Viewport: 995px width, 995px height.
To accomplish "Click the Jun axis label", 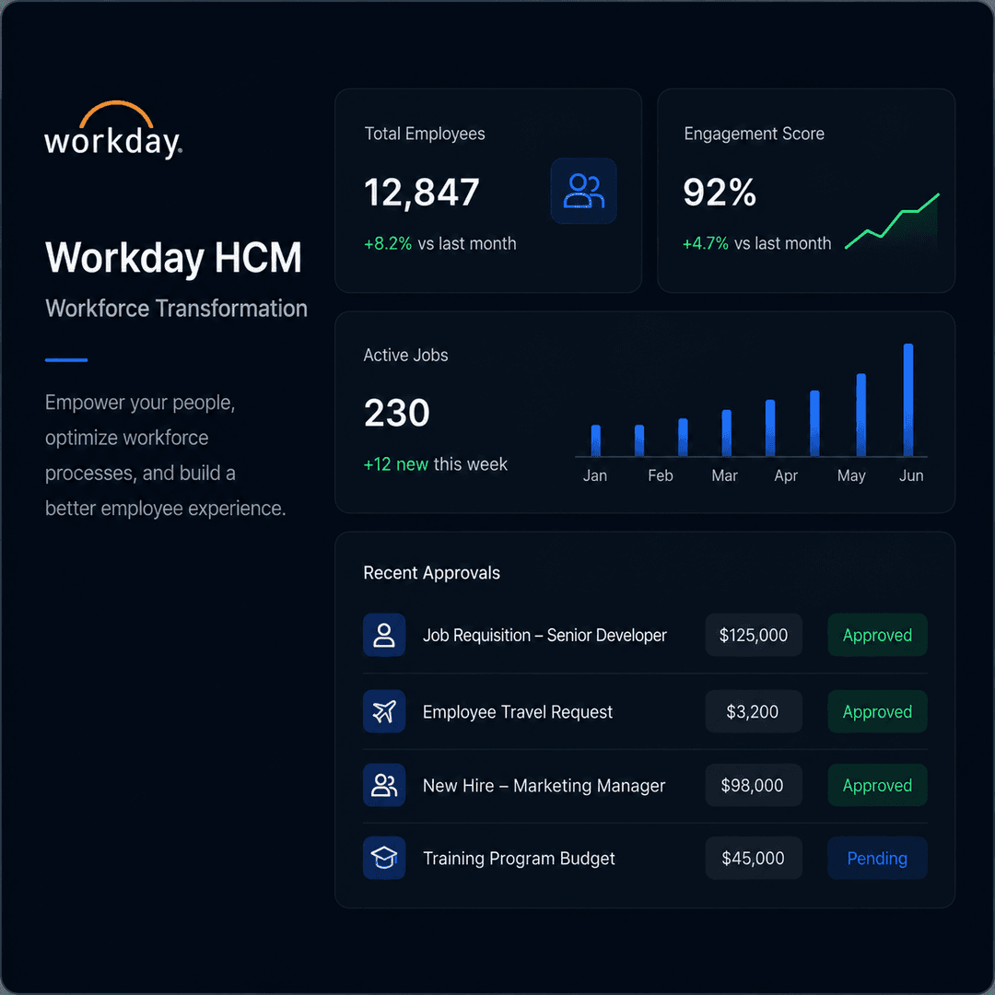I will (x=910, y=475).
